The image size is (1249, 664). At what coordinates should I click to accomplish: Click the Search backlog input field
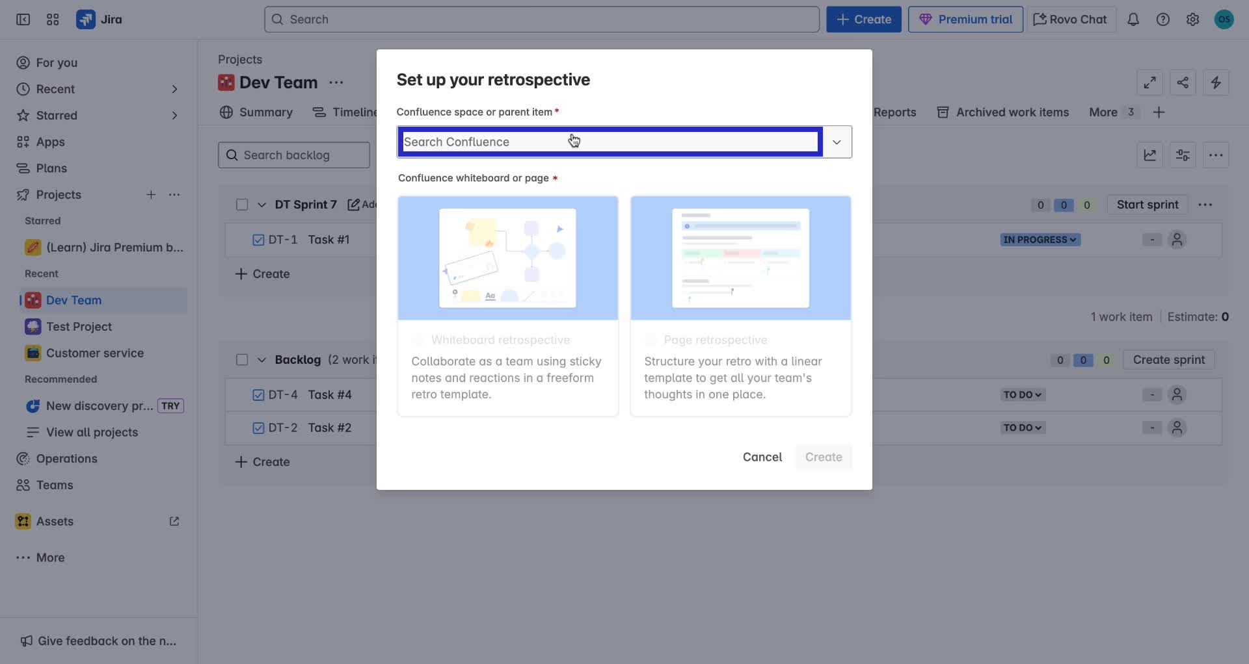pos(293,155)
